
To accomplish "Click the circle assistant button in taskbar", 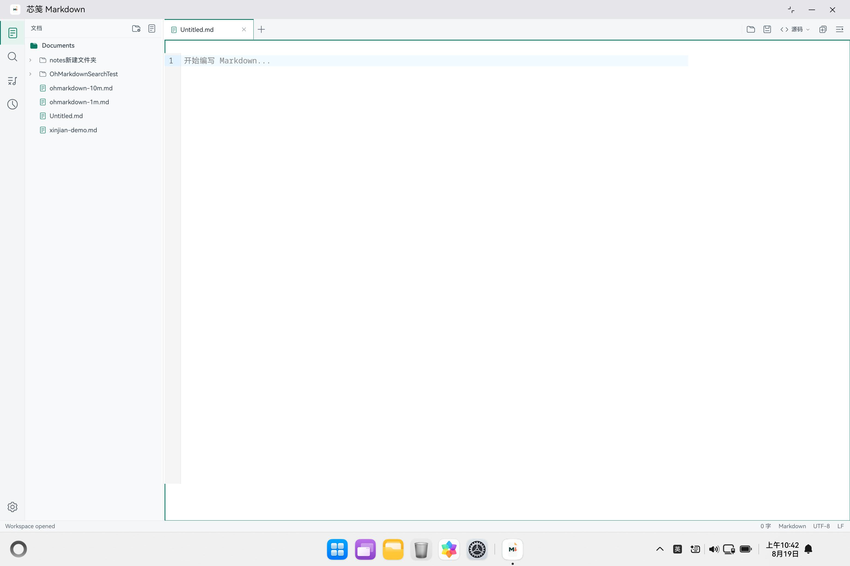I will 19,549.
